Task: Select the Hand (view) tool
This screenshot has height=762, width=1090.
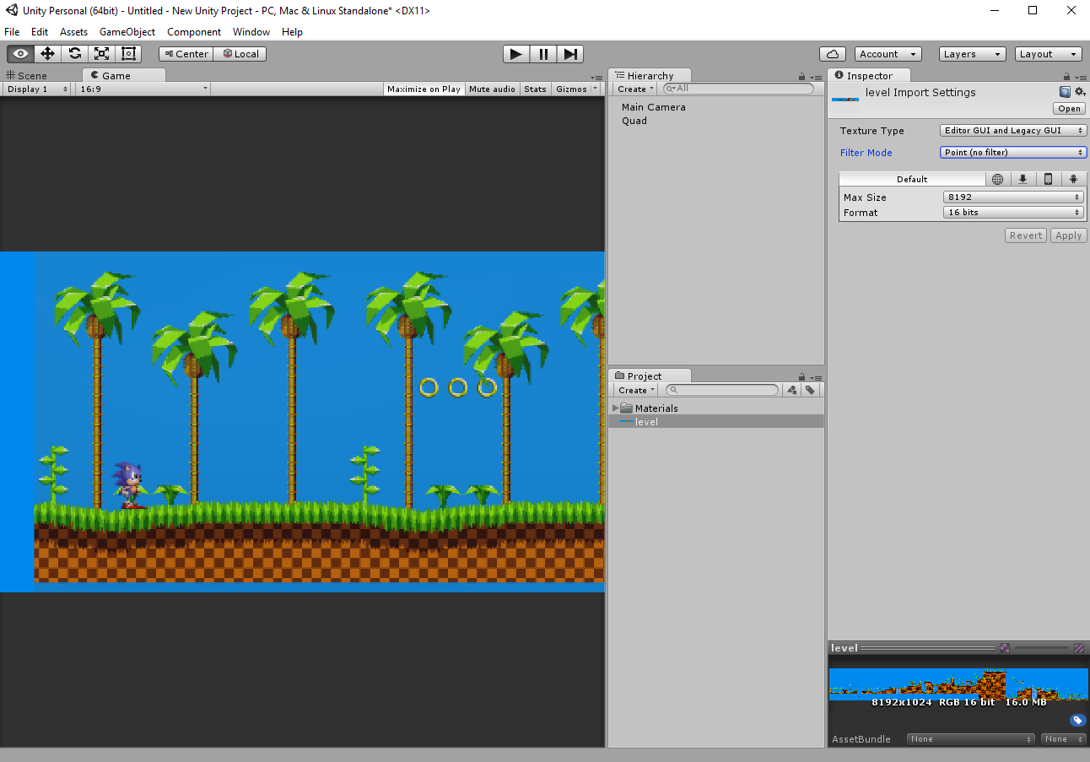Action: tap(20, 53)
